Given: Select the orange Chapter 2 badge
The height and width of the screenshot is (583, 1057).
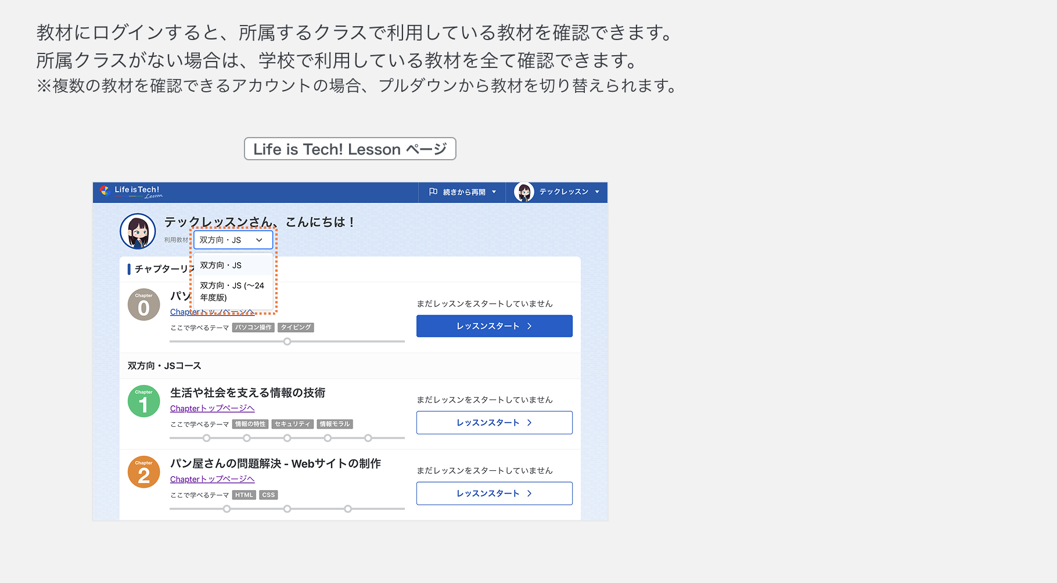Looking at the screenshot, I should 143,472.
